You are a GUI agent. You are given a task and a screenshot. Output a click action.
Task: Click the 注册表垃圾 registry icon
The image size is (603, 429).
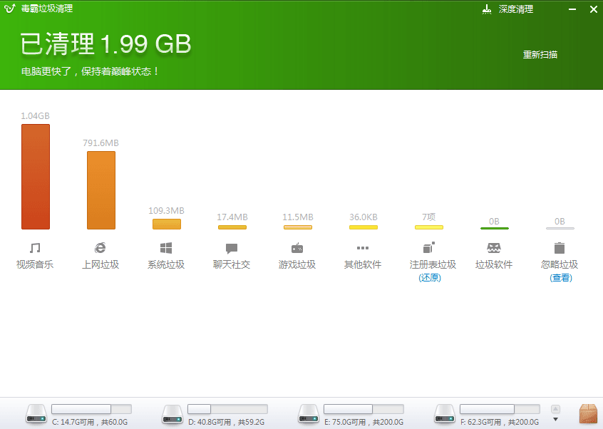(x=428, y=248)
